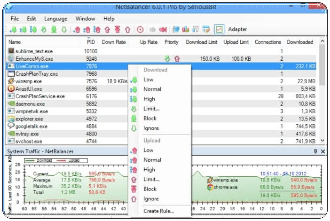The width and height of the screenshot is (330, 221).
Task: Choose High under Download in context menu
Action: point(160,99)
